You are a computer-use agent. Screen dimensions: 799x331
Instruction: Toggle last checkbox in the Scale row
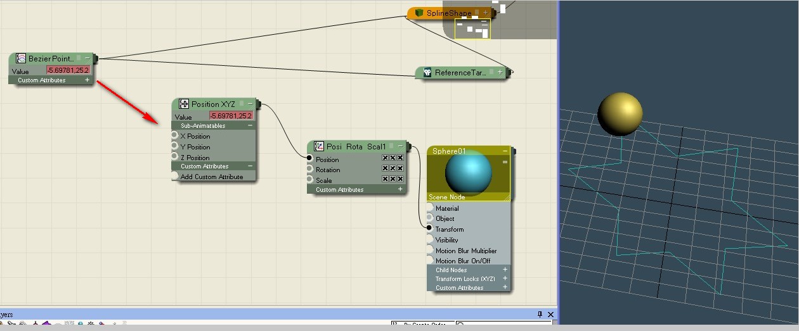pyautogui.click(x=400, y=179)
